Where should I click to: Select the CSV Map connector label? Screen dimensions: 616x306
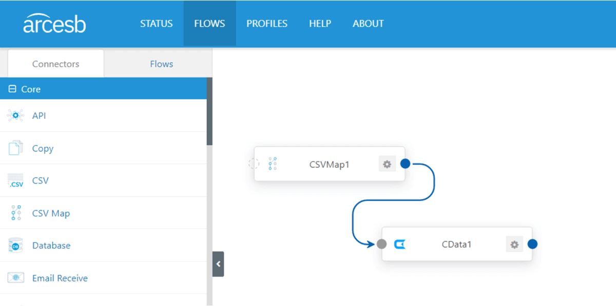(51, 213)
